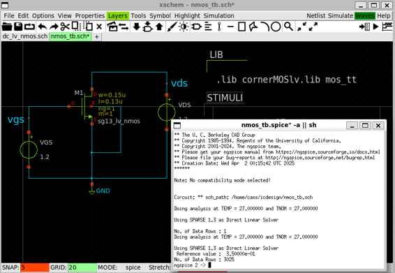
Task: Open the Symbol menu
Action: pos(160,15)
